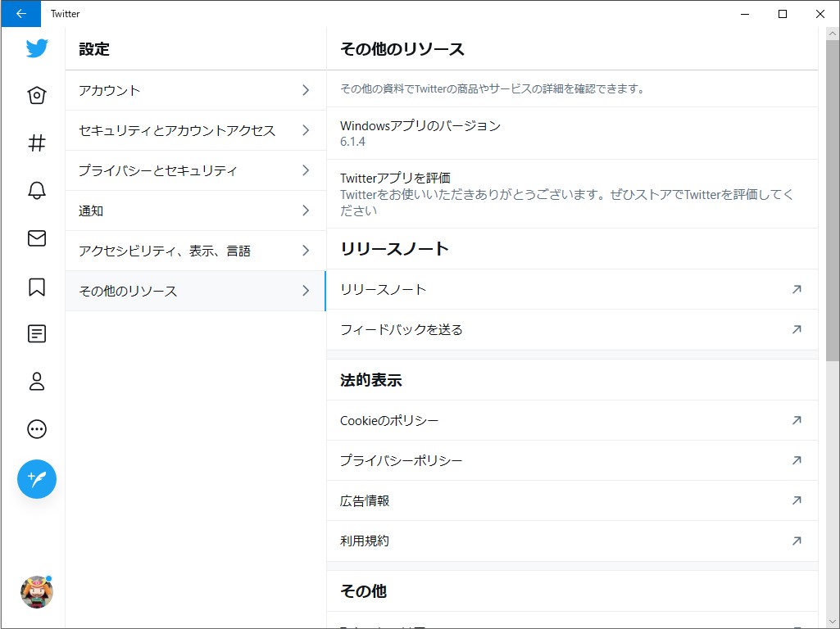Open Direct Messages envelope icon

tap(36, 238)
